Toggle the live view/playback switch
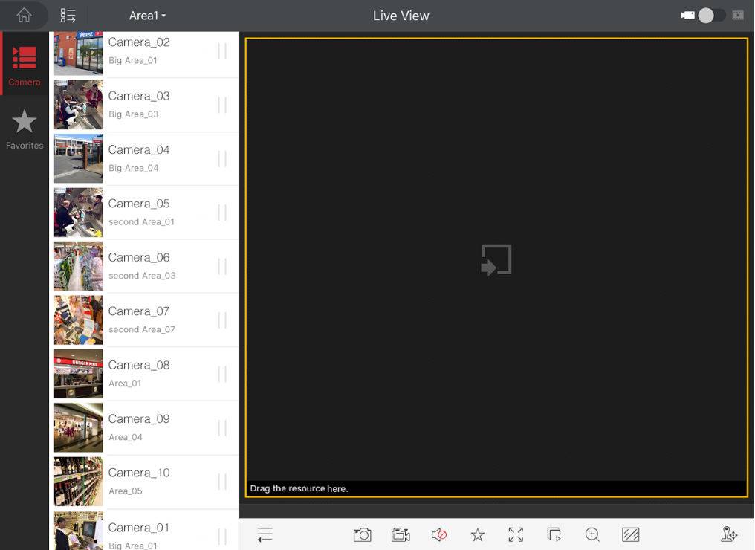Viewport: 755px width, 550px height. point(712,16)
